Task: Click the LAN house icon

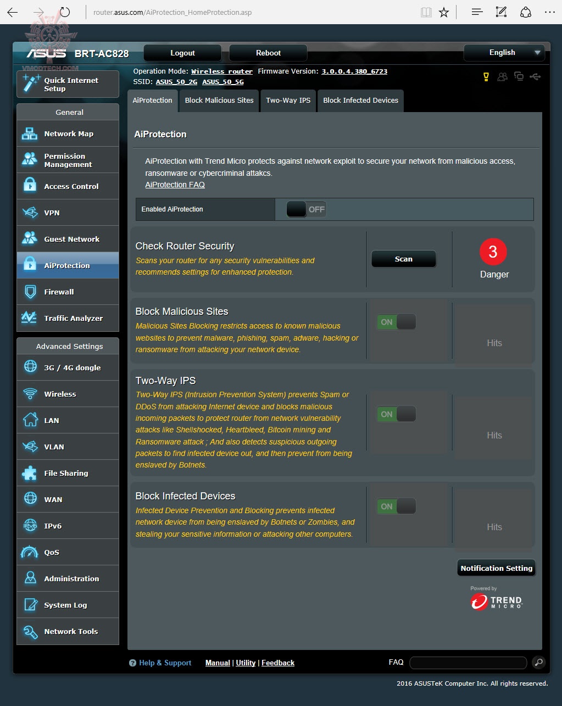Action: tap(30, 420)
